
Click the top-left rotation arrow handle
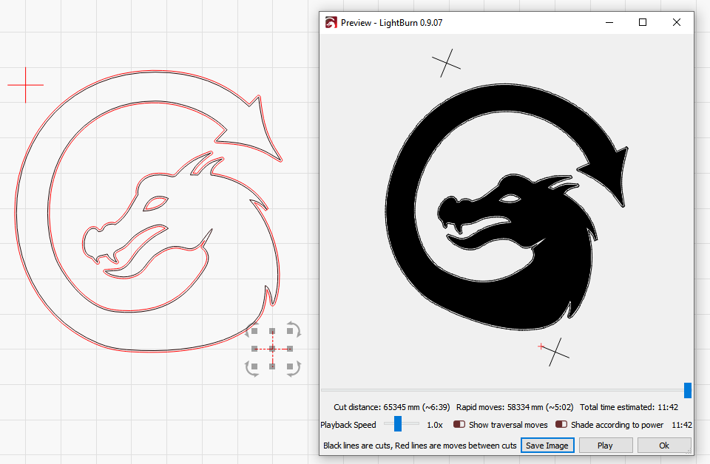(251, 330)
